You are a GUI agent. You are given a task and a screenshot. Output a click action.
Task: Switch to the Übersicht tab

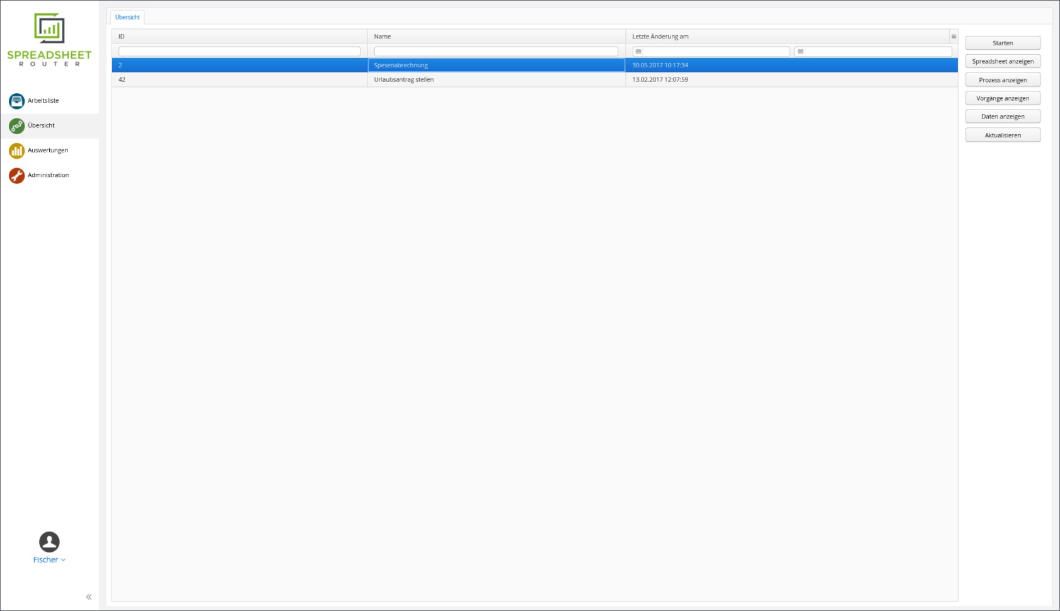tap(128, 17)
